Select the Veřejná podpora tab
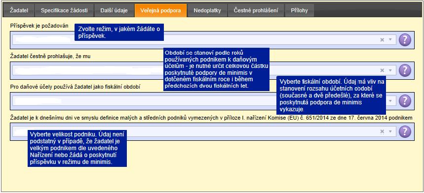This screenshot has width=424, height=193. pos(160,10)
